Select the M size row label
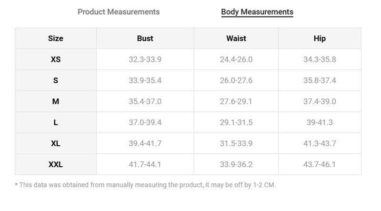Image resolution: width=381 pixels, height=211 pixels. [x=56, y=101]
